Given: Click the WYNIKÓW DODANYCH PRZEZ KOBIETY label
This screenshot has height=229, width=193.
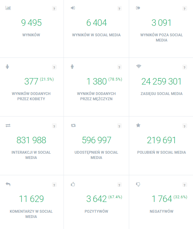Looking at the screenshot, I should pyautogui.click(x=31, y=96).
